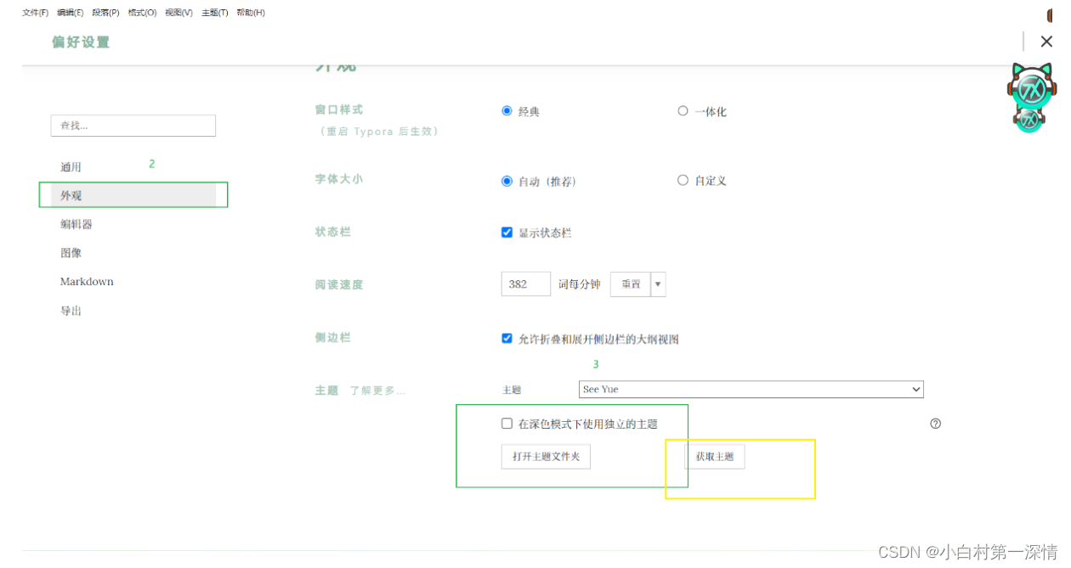
Task: Choose the 一体化 window style radio
Action: (x=683, y=110)
